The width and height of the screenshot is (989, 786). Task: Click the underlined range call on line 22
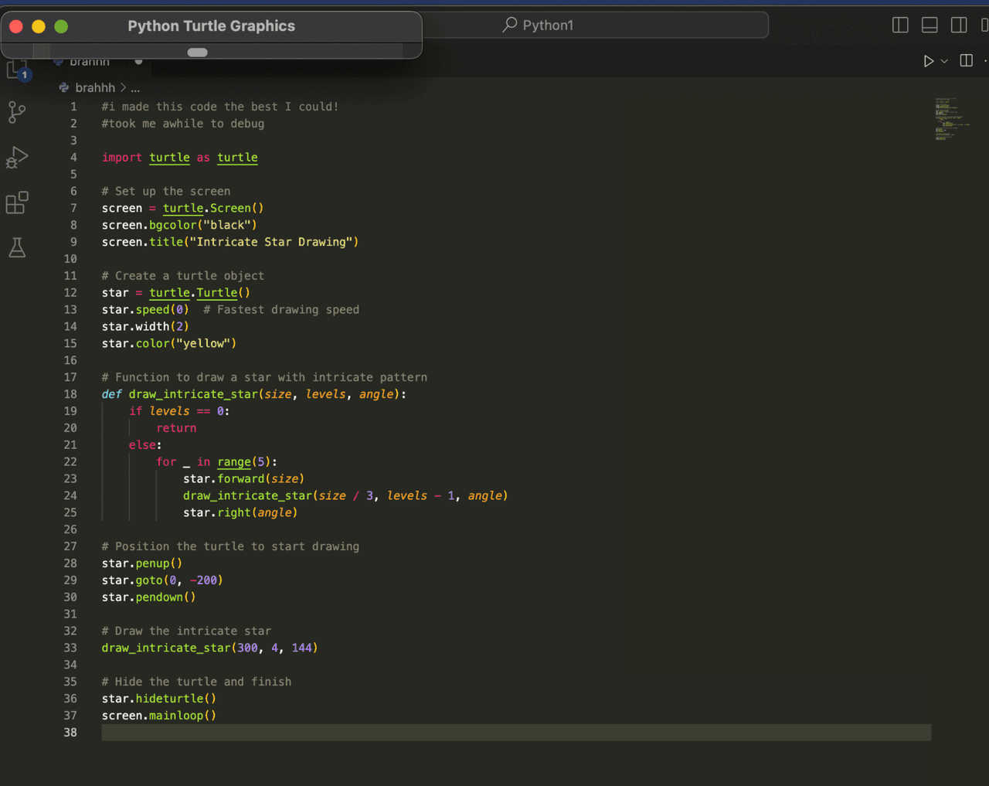tap(234, 462)
